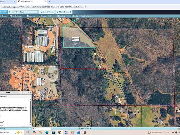Image resolution: width=180 pixels, height=135 pixels.
Task: Open Microsoft Store from taskbar
Action: tap(53, 132)
